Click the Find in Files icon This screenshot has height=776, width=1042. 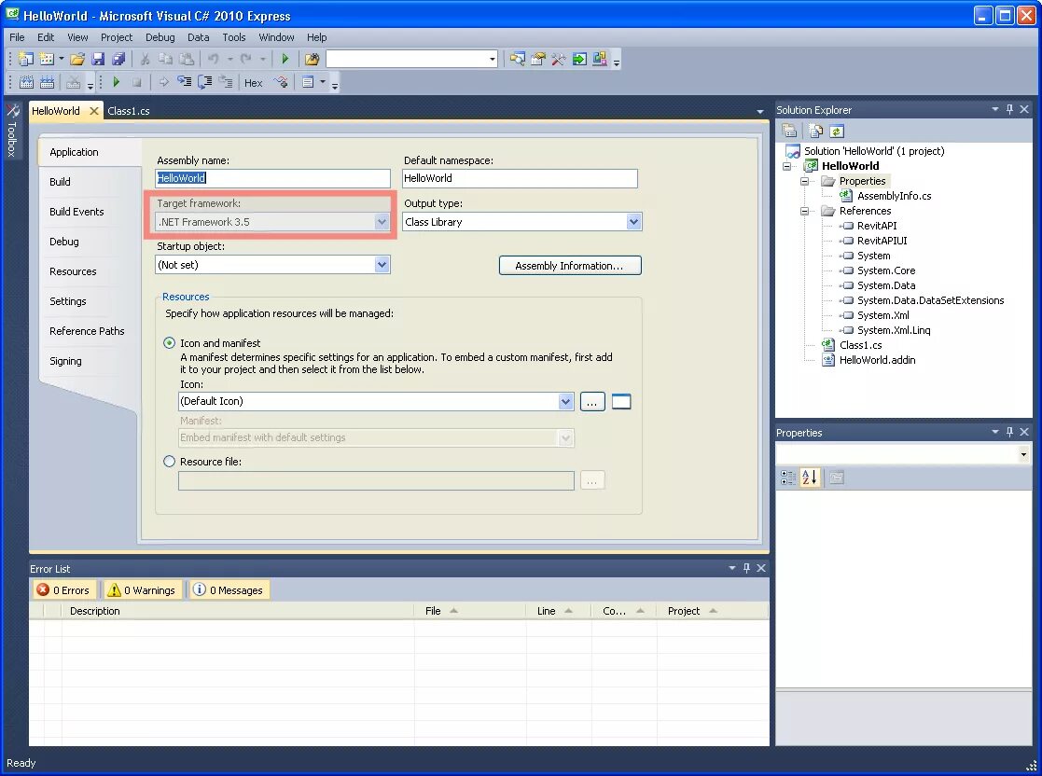(311, 59)
